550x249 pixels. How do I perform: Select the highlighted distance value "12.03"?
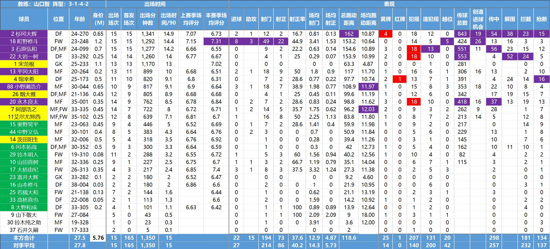tap(368, 109)
